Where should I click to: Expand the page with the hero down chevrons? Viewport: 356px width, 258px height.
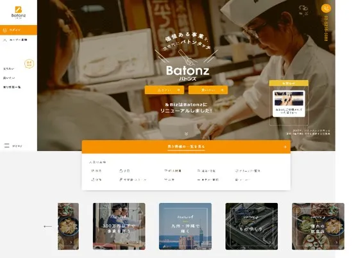click(x=186, y=134)
